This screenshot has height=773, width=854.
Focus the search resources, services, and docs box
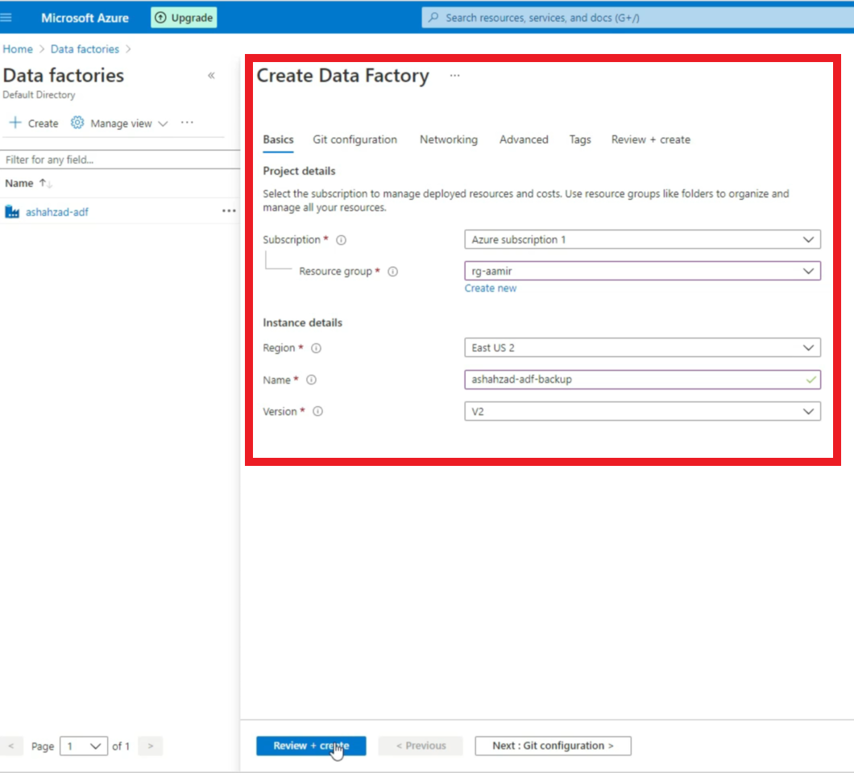coord(637,18)
